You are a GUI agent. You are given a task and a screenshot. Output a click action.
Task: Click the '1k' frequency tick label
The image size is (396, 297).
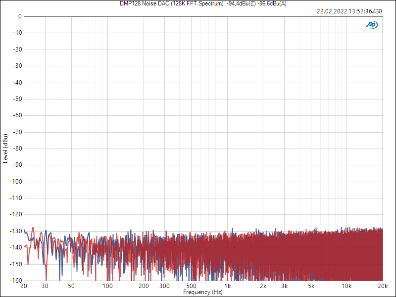coord(228,286)
